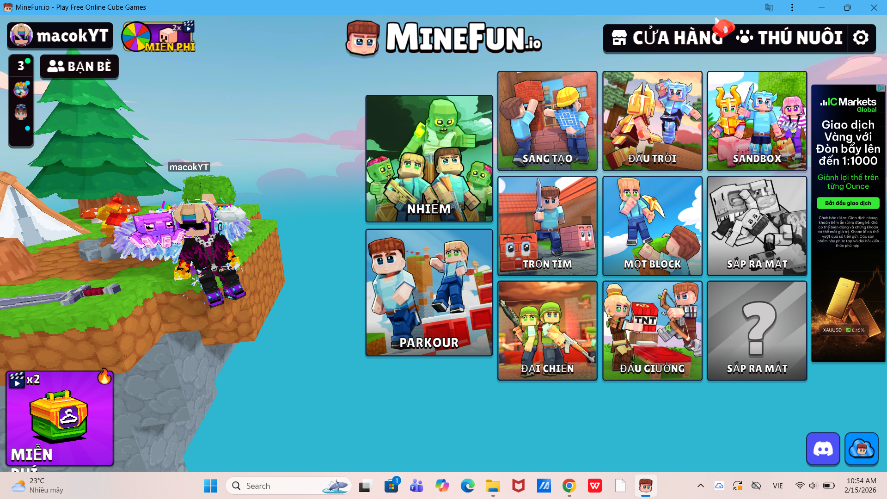Close the IC Markets ad icon
Image resolution: width=887 pixels, height=499 pixels.
coord(881,88)
